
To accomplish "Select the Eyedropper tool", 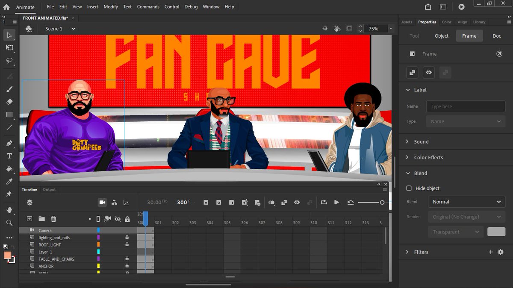I will 9,182.
